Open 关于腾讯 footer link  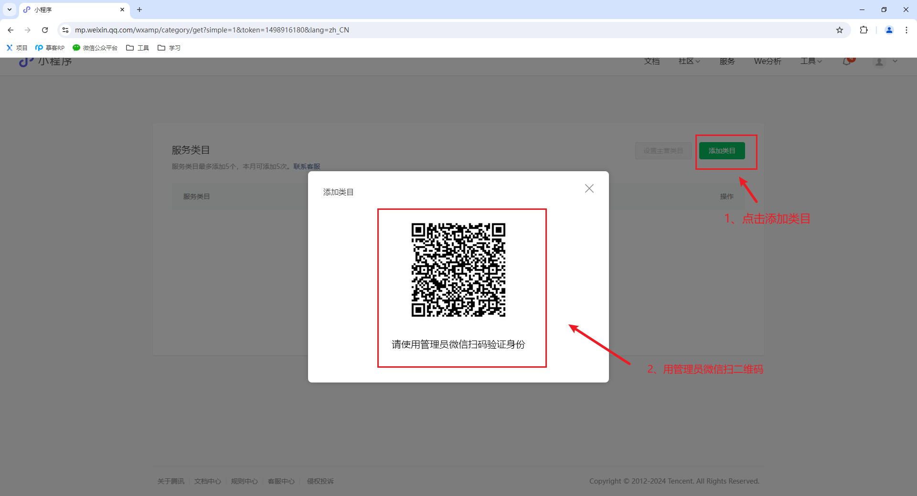(x=171, y=481)
